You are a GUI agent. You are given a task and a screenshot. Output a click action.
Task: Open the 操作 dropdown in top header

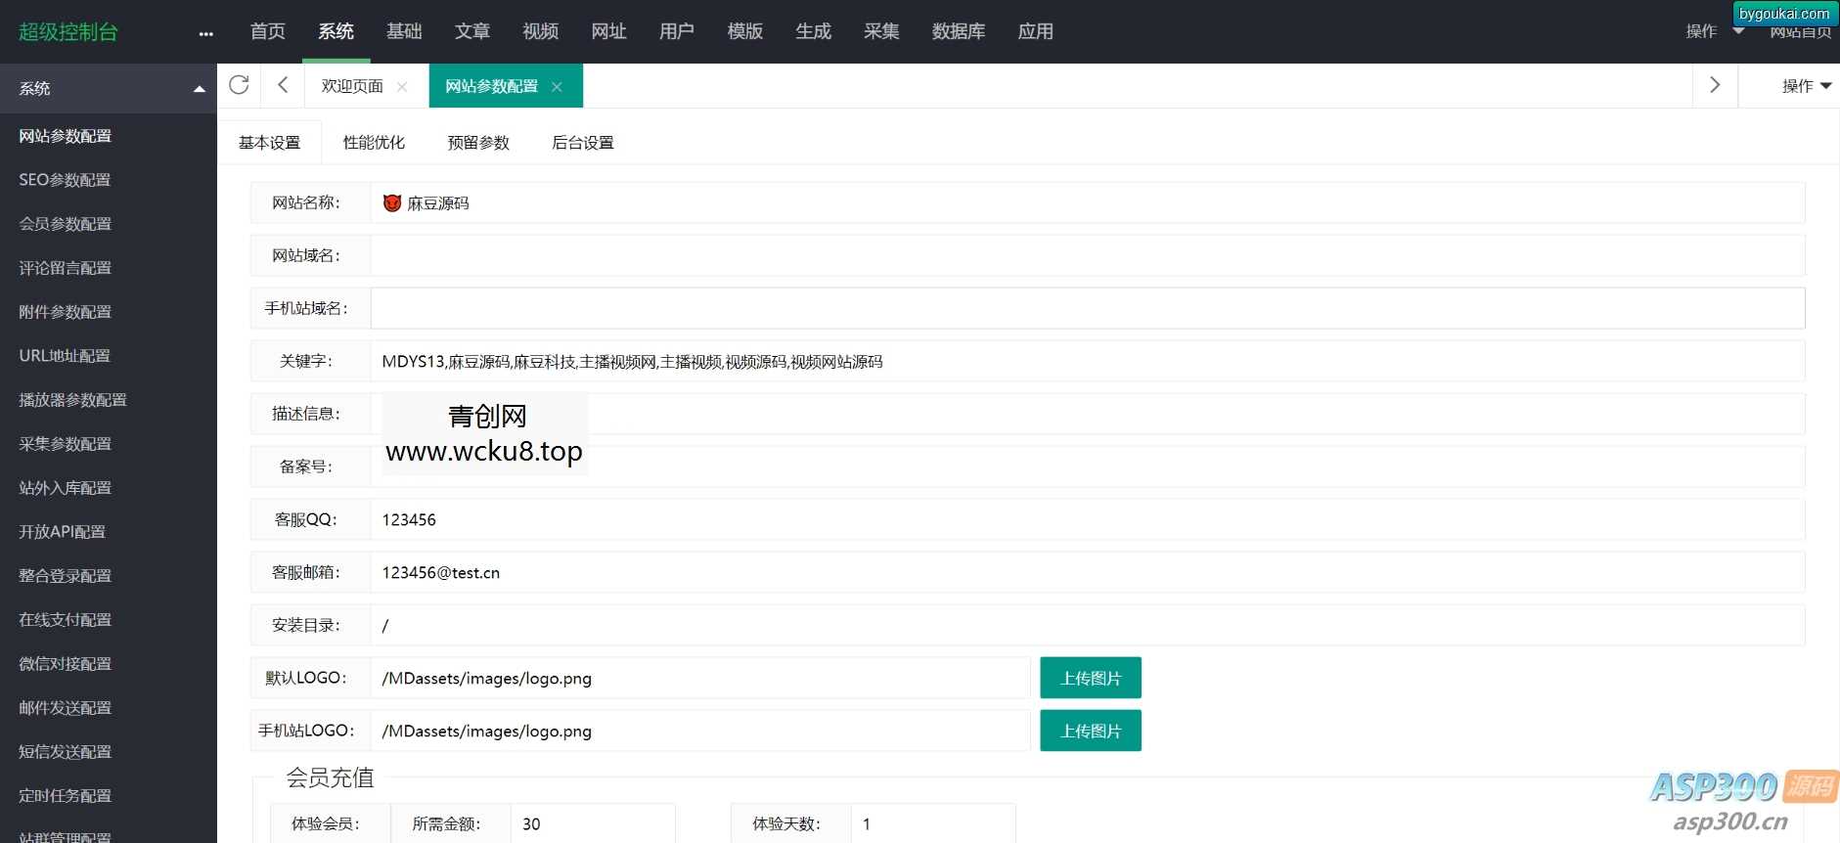click(x=1714, y=31)
